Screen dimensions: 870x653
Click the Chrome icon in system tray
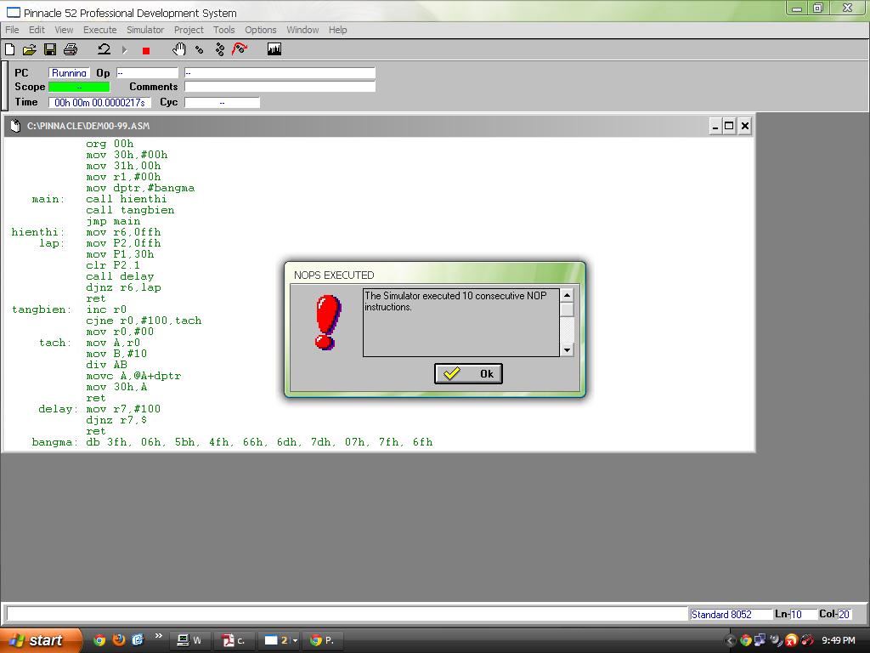[746, 640]
